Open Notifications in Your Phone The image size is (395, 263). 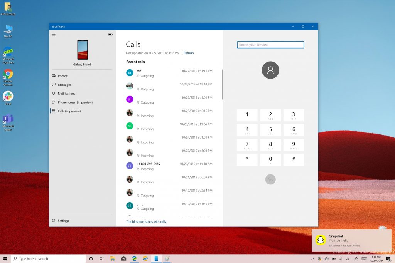pos(66,93)
